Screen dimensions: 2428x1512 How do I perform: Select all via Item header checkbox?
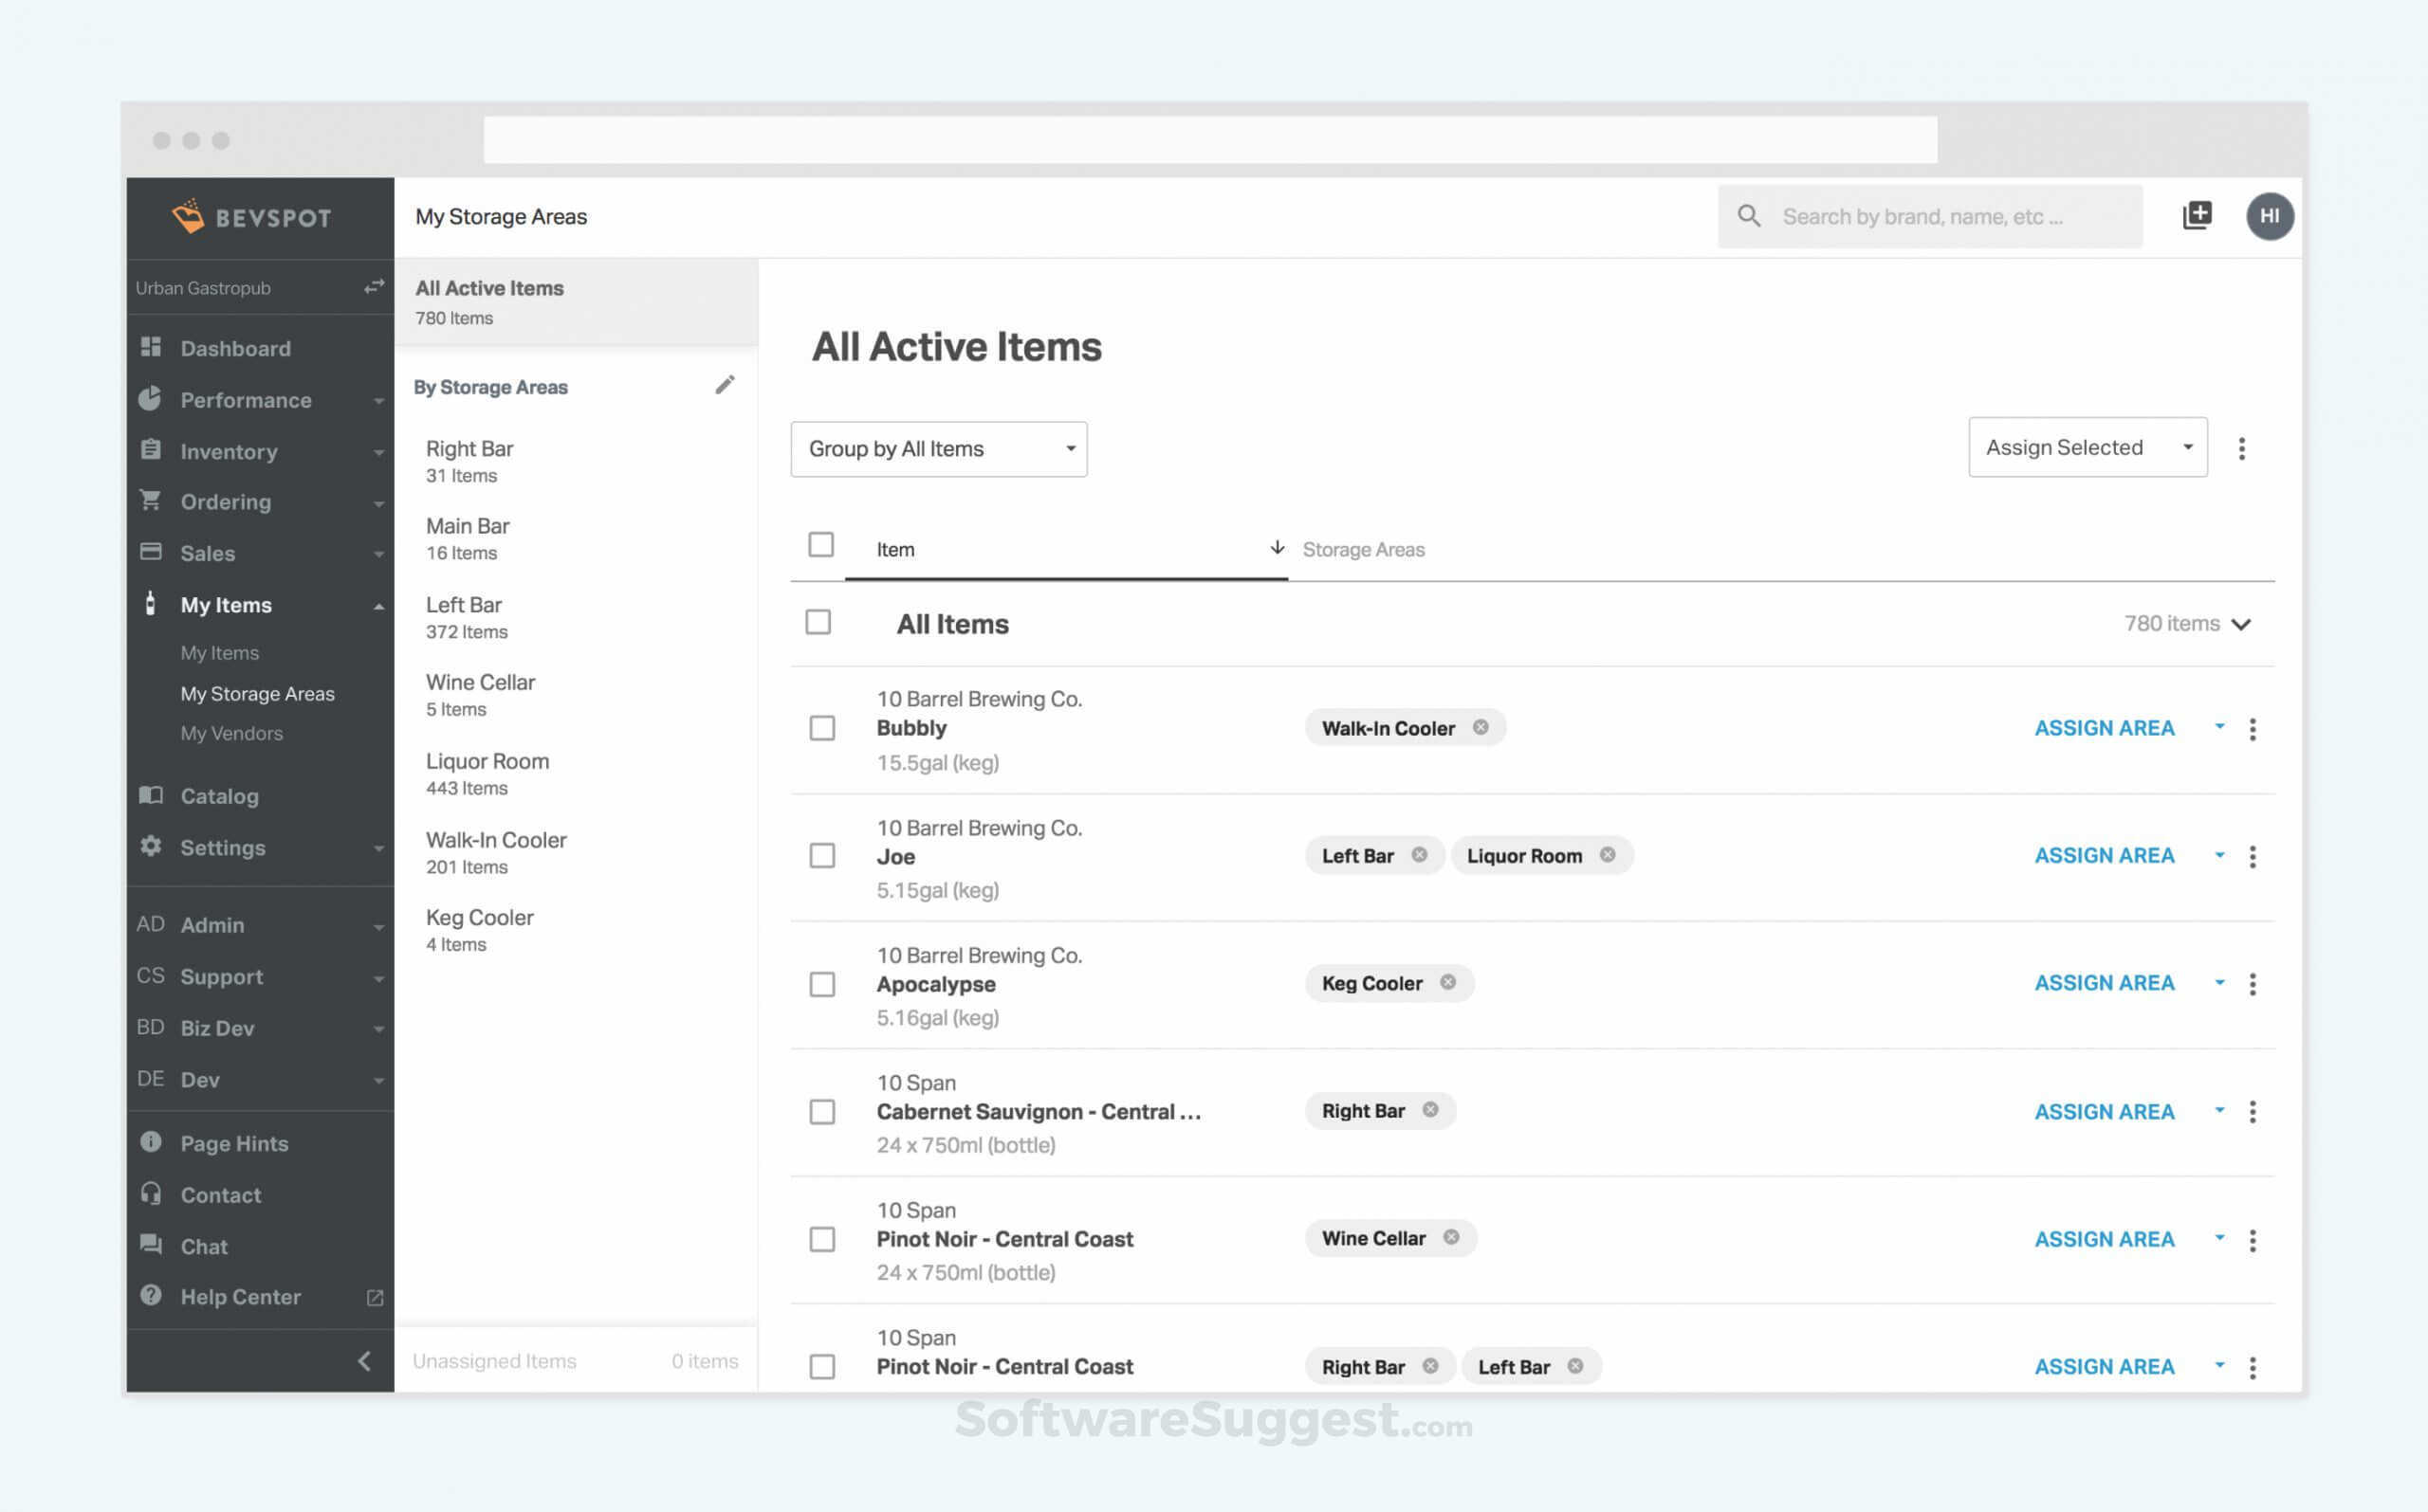pos(820,544)
